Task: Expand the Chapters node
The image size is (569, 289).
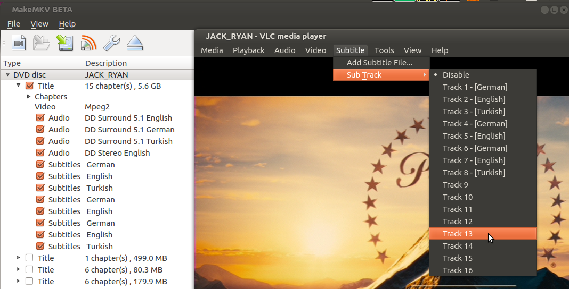Action: (x=29, y=97)
